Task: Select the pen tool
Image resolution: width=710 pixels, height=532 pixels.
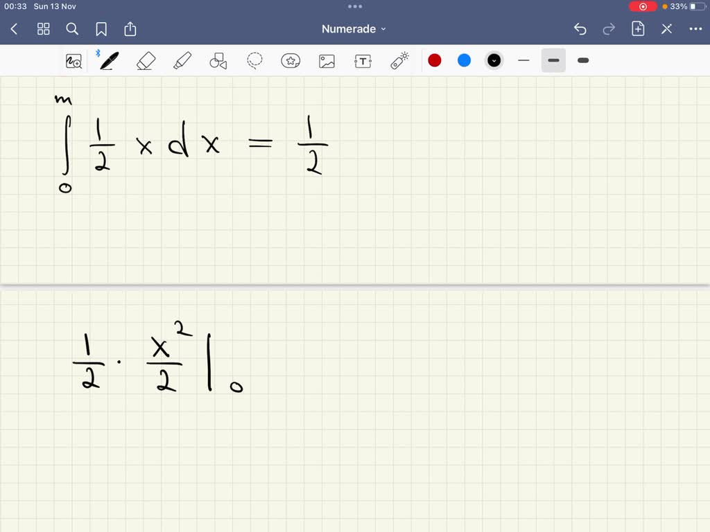Action: click(109, 60)
